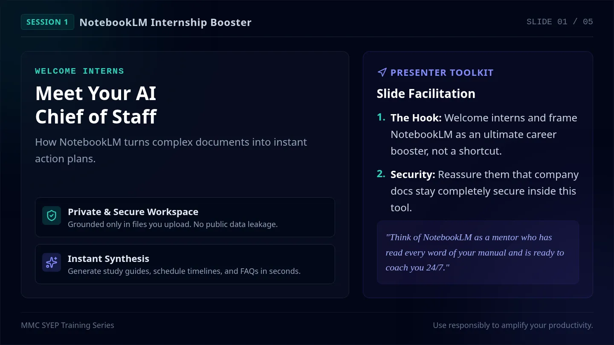Select the Security facilitation note

tap(484, 191)
